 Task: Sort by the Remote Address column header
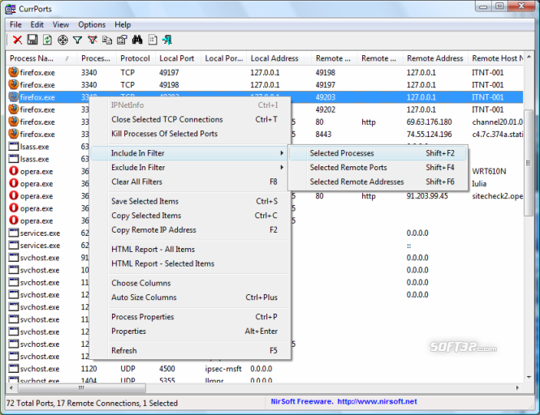point(435,58)
